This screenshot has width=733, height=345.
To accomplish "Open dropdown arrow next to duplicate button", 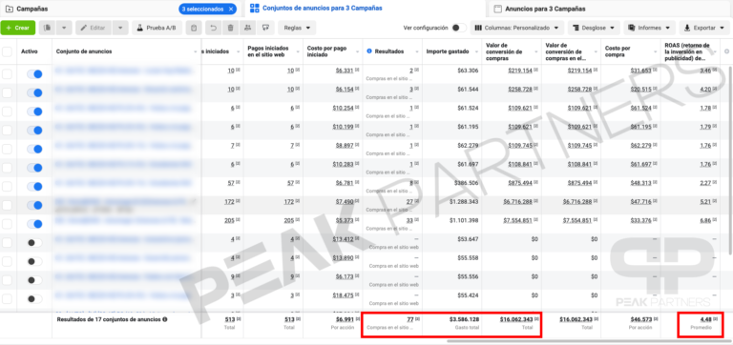I will tap(64, 28).
